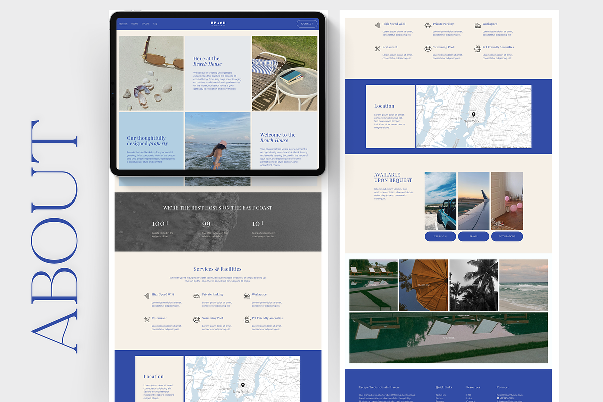Viewport: 603px width, 402px height.
Task: Click the WiFi icon in the right page amenities strip
Action: (377, 25)
